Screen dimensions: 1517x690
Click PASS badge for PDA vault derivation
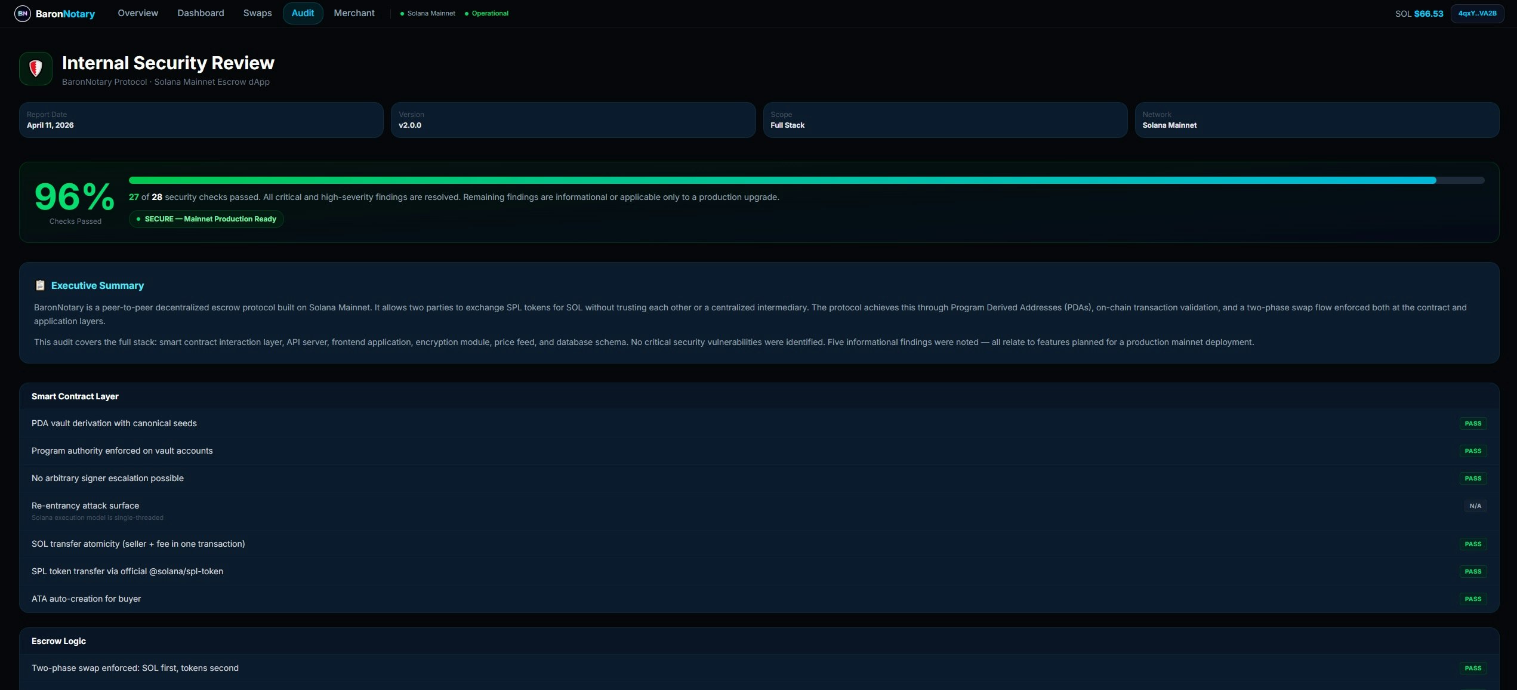click(x=1473, y=423)
